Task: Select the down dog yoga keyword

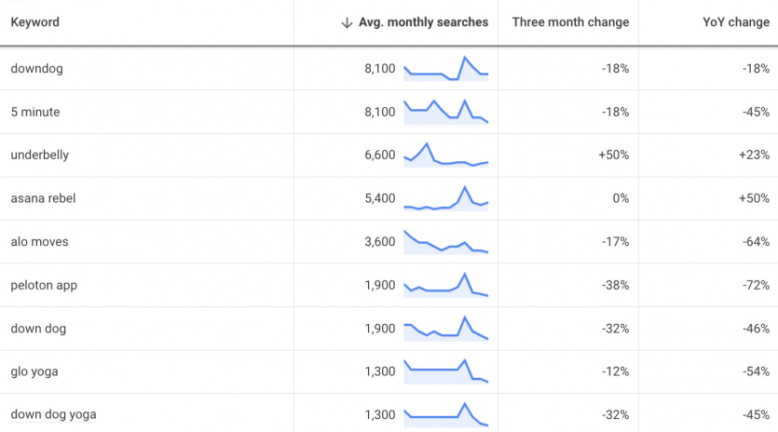Action: point(54,414)
